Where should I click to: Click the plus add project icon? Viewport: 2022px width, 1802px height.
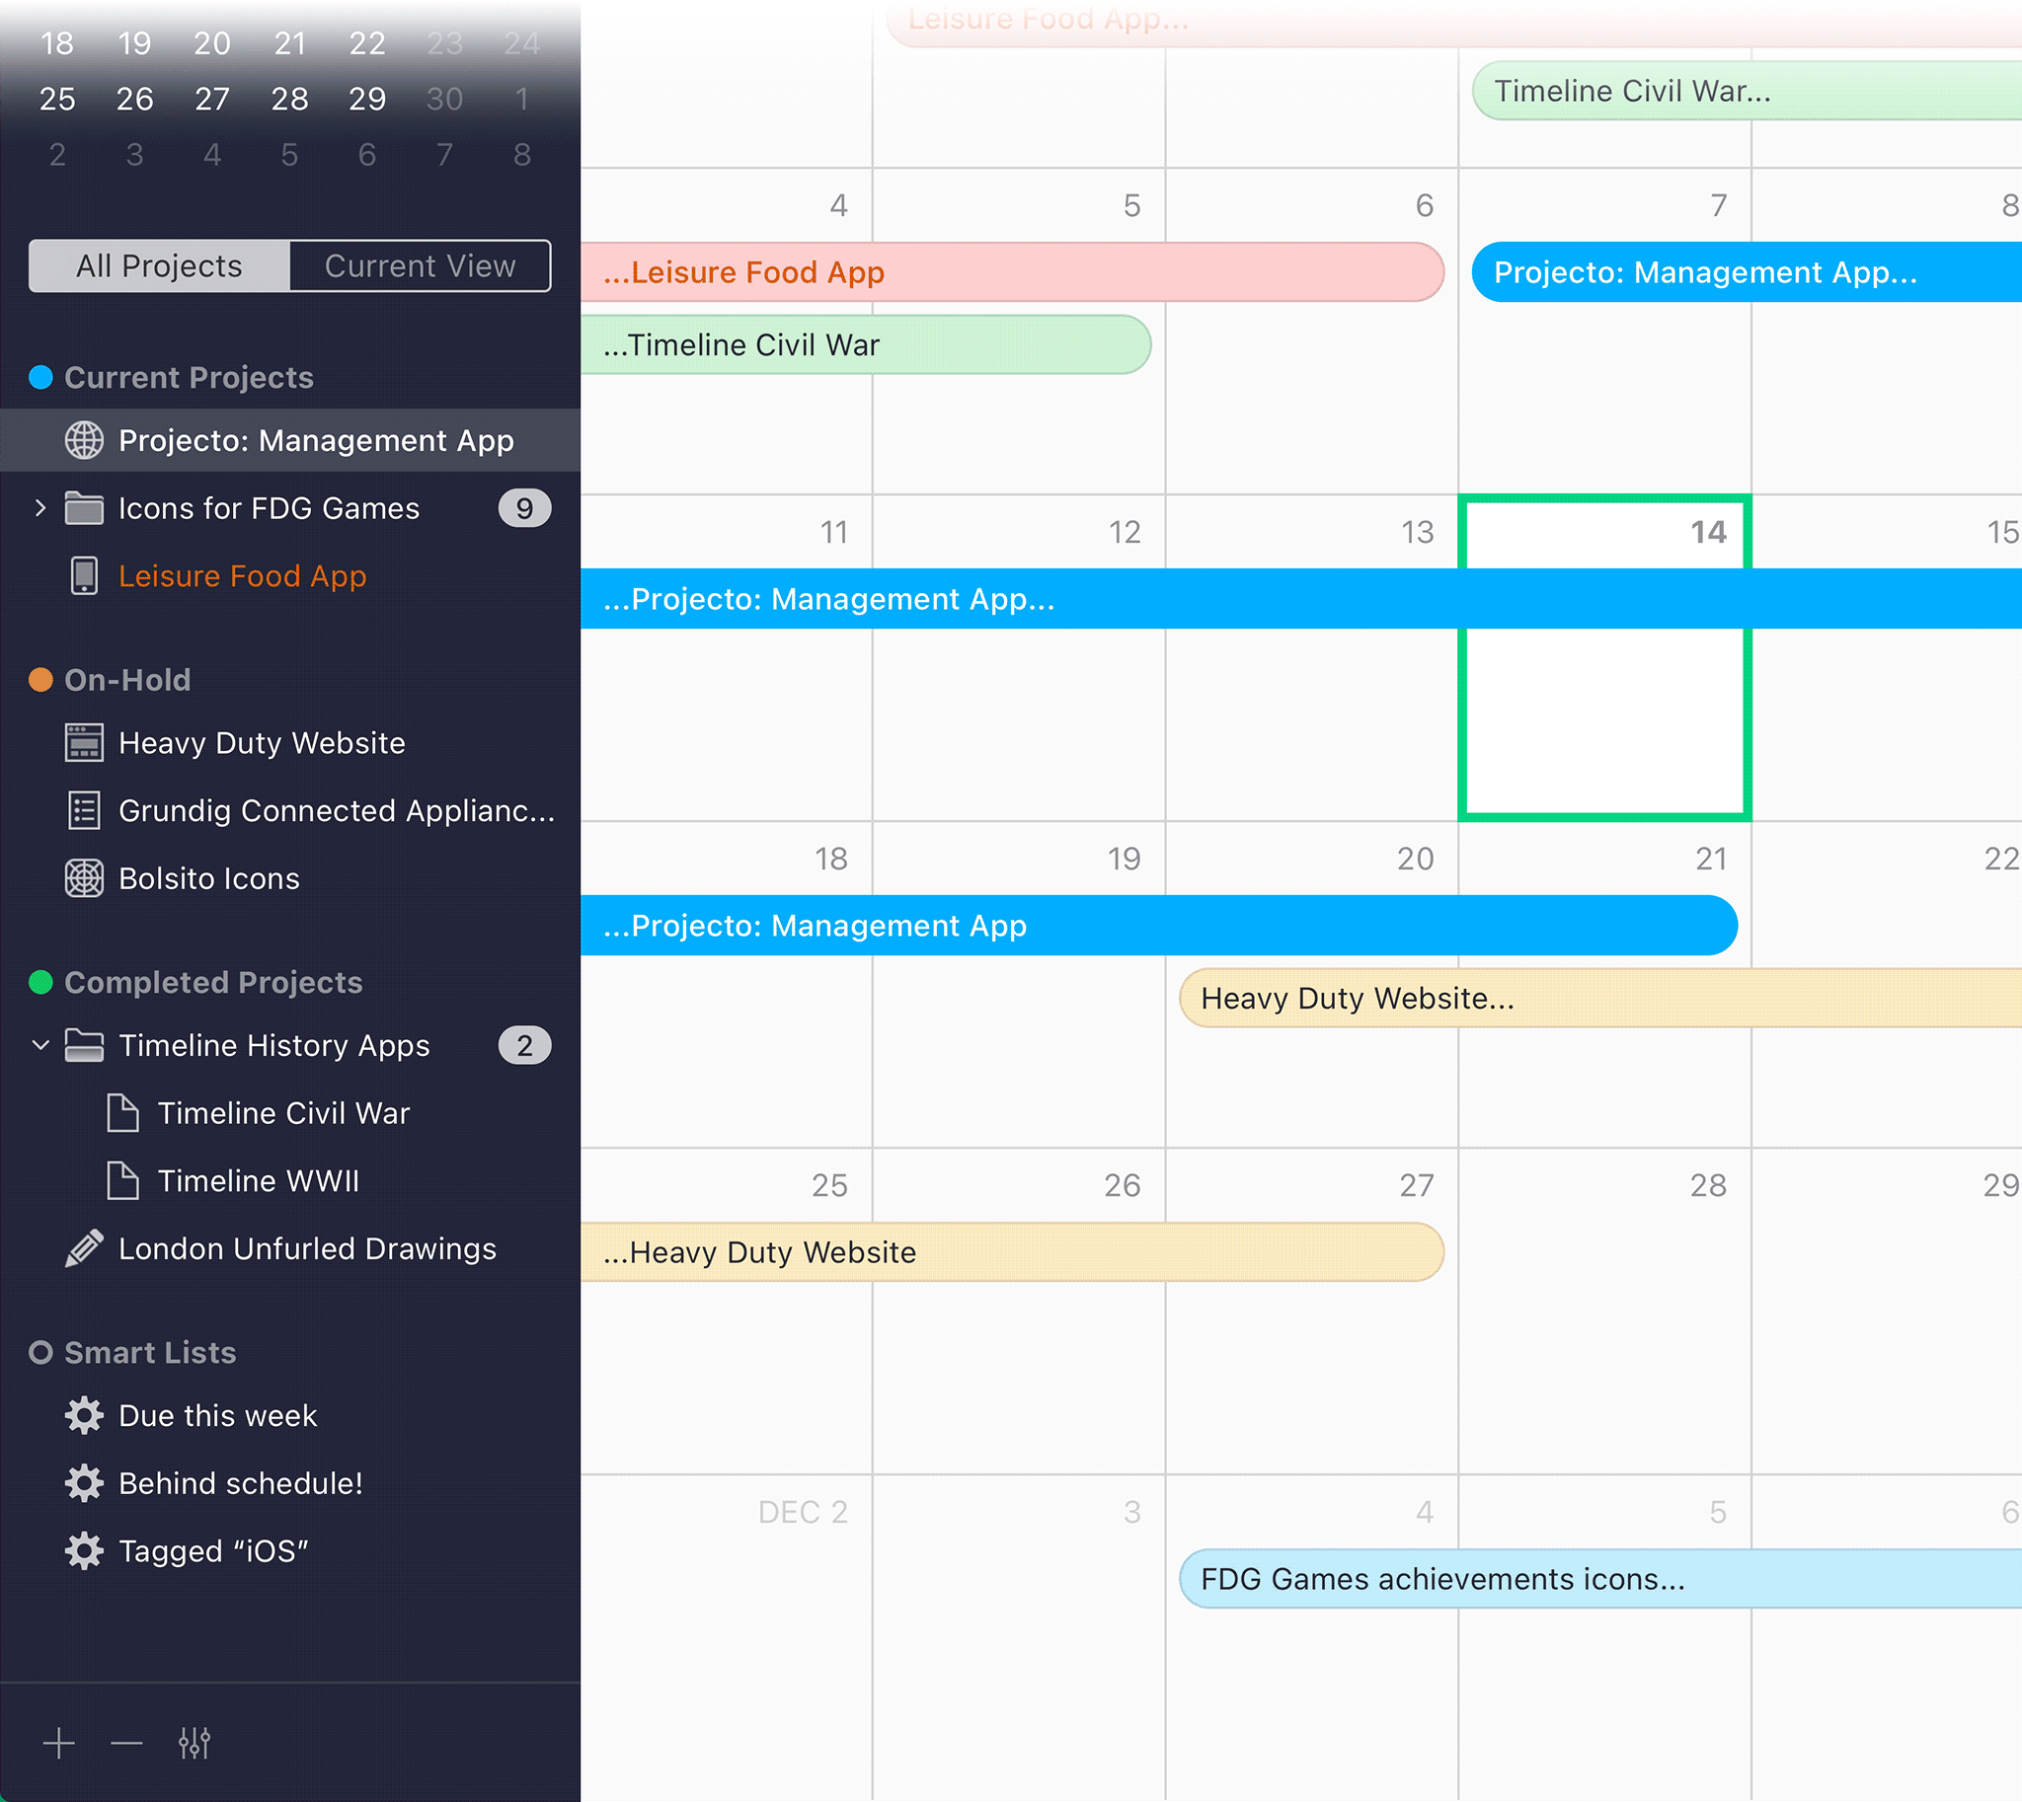59,1743
